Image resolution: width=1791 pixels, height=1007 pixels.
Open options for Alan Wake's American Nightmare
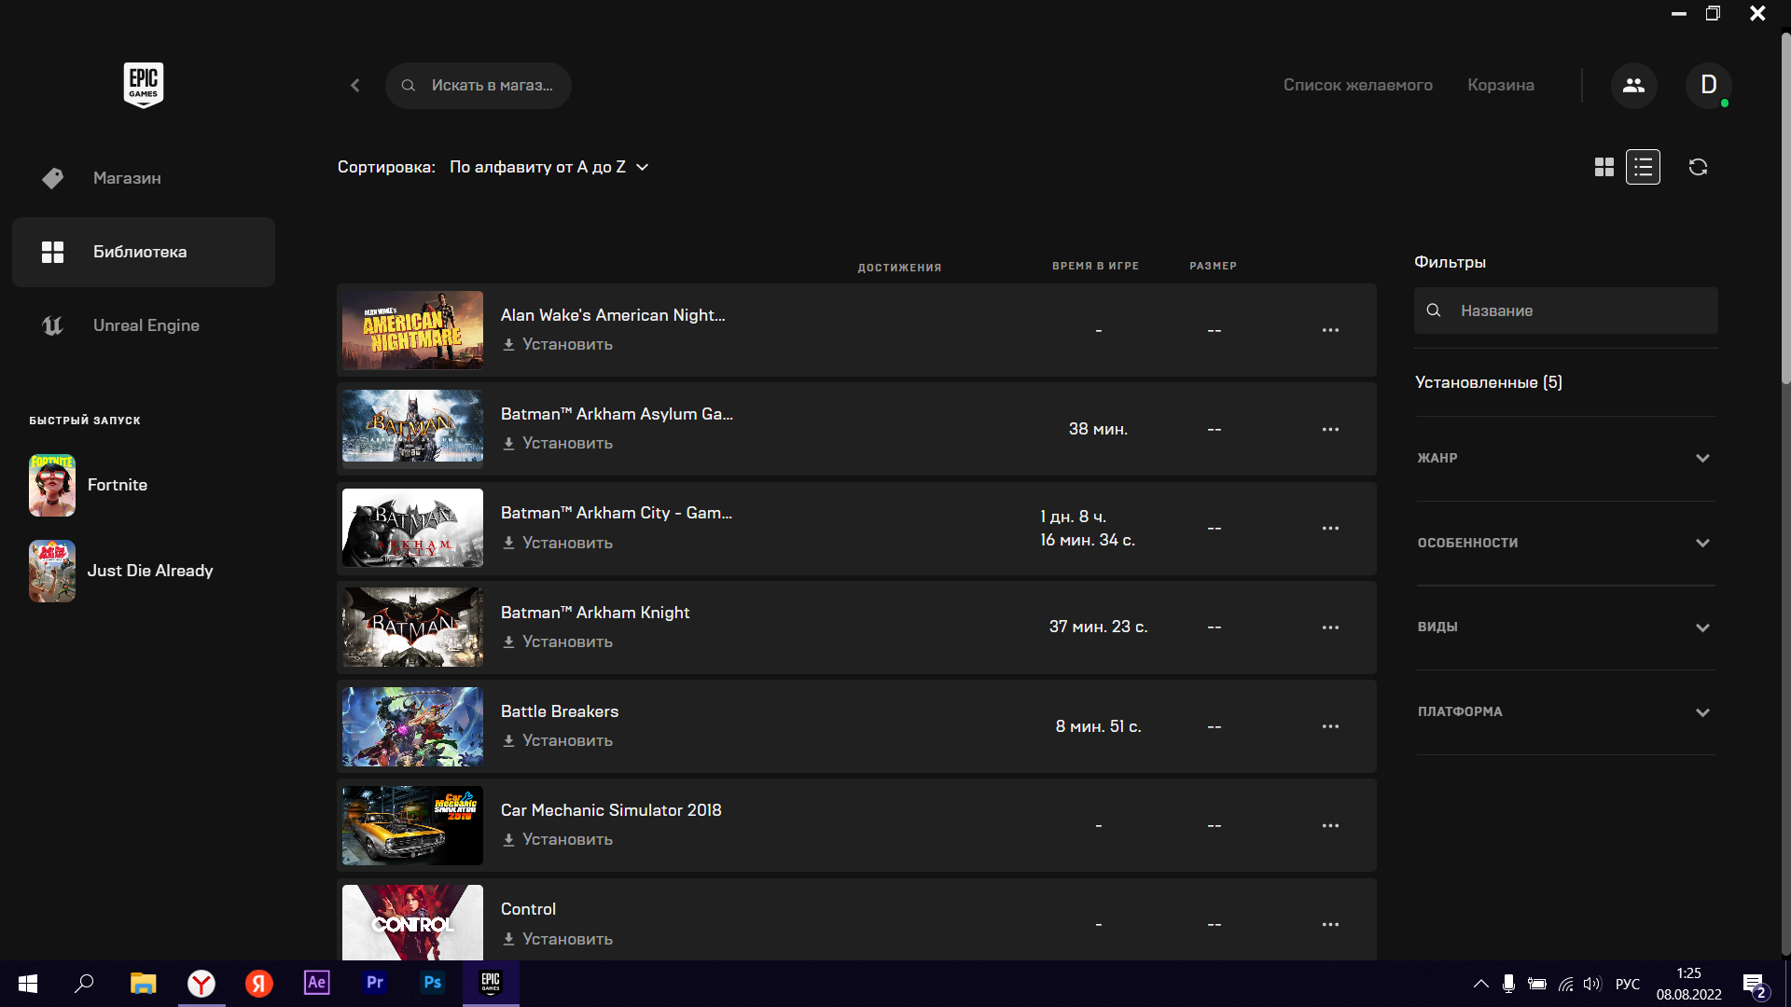[x=1330, y=330]
